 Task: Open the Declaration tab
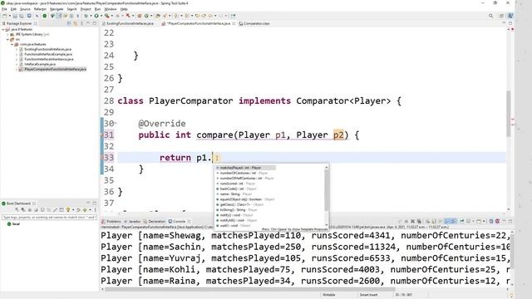pyautogui.click(x=155, y=222)
